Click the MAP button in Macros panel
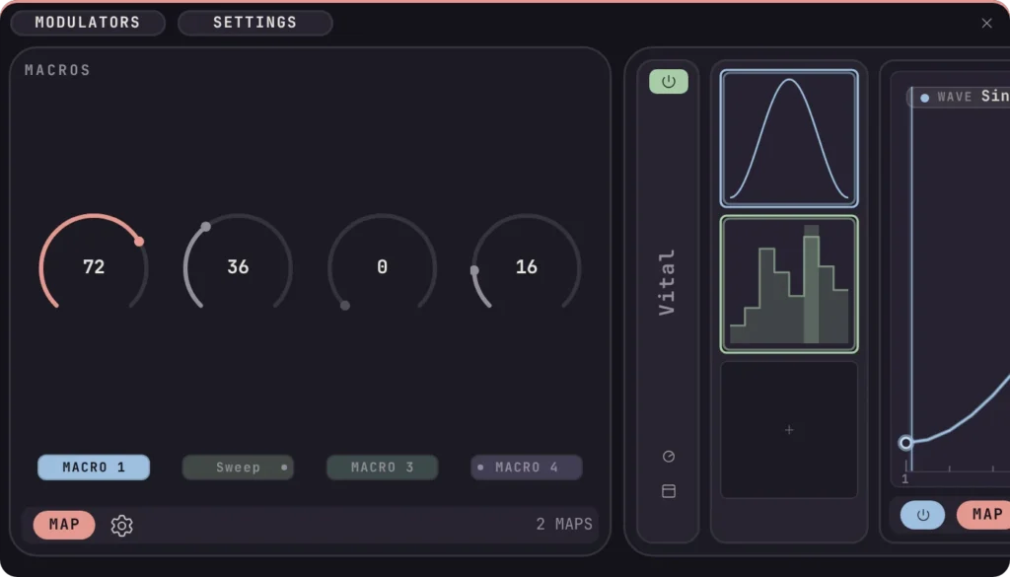 click(64, 525)
